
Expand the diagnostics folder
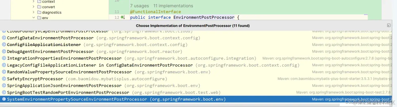coord(34,12)
